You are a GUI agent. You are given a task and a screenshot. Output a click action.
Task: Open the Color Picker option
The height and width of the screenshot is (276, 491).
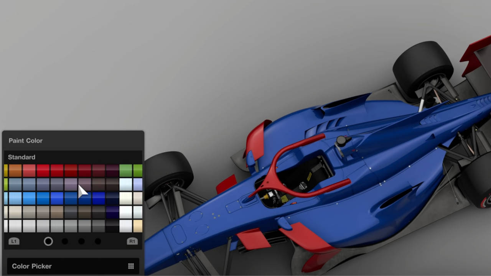pos(31,266)
